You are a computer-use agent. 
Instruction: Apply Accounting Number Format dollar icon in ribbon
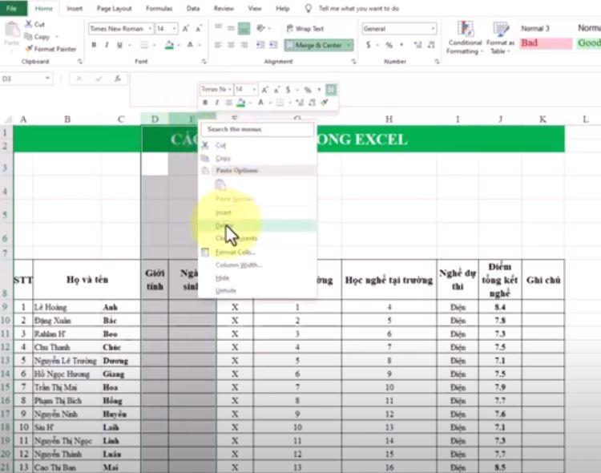369,45
